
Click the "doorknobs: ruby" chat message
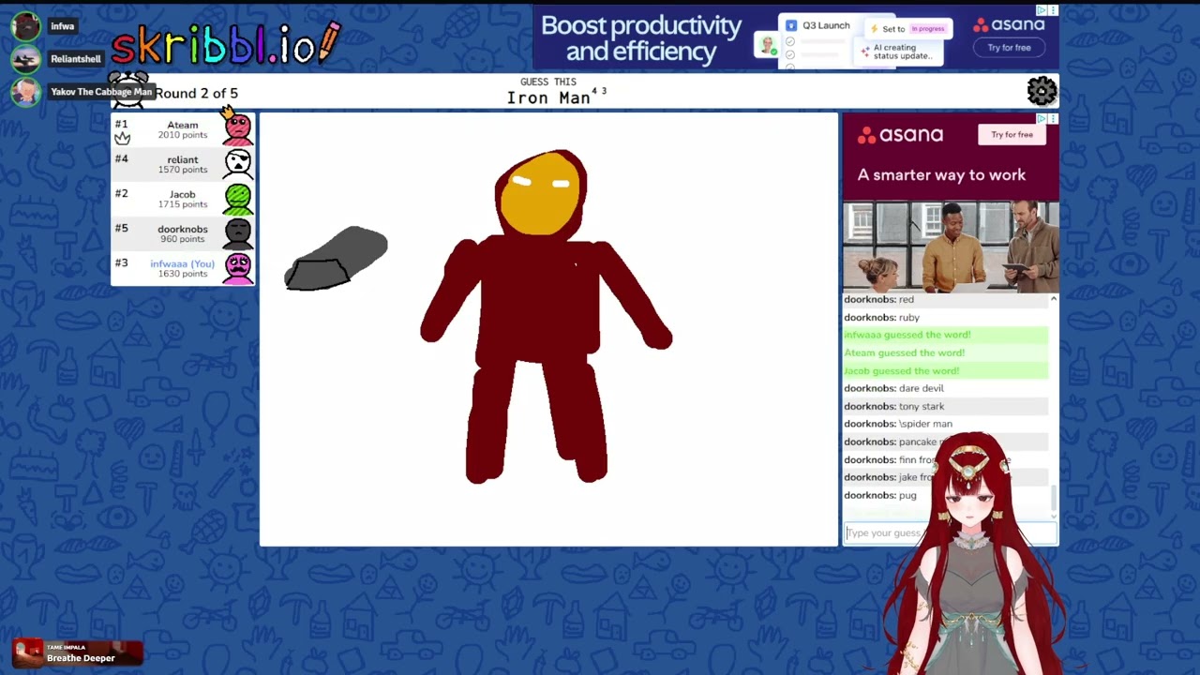(x=945, y=317)
